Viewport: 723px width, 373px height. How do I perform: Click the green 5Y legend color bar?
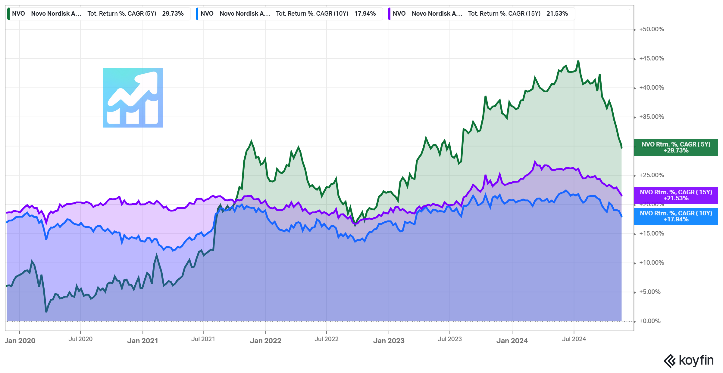tap(8, 14)
